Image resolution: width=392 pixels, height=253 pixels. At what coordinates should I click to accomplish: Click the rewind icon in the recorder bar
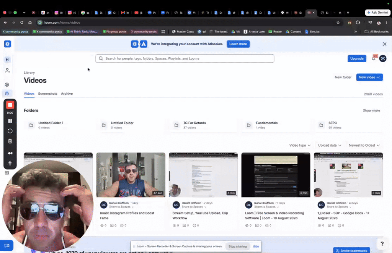(x=10, y=153)
